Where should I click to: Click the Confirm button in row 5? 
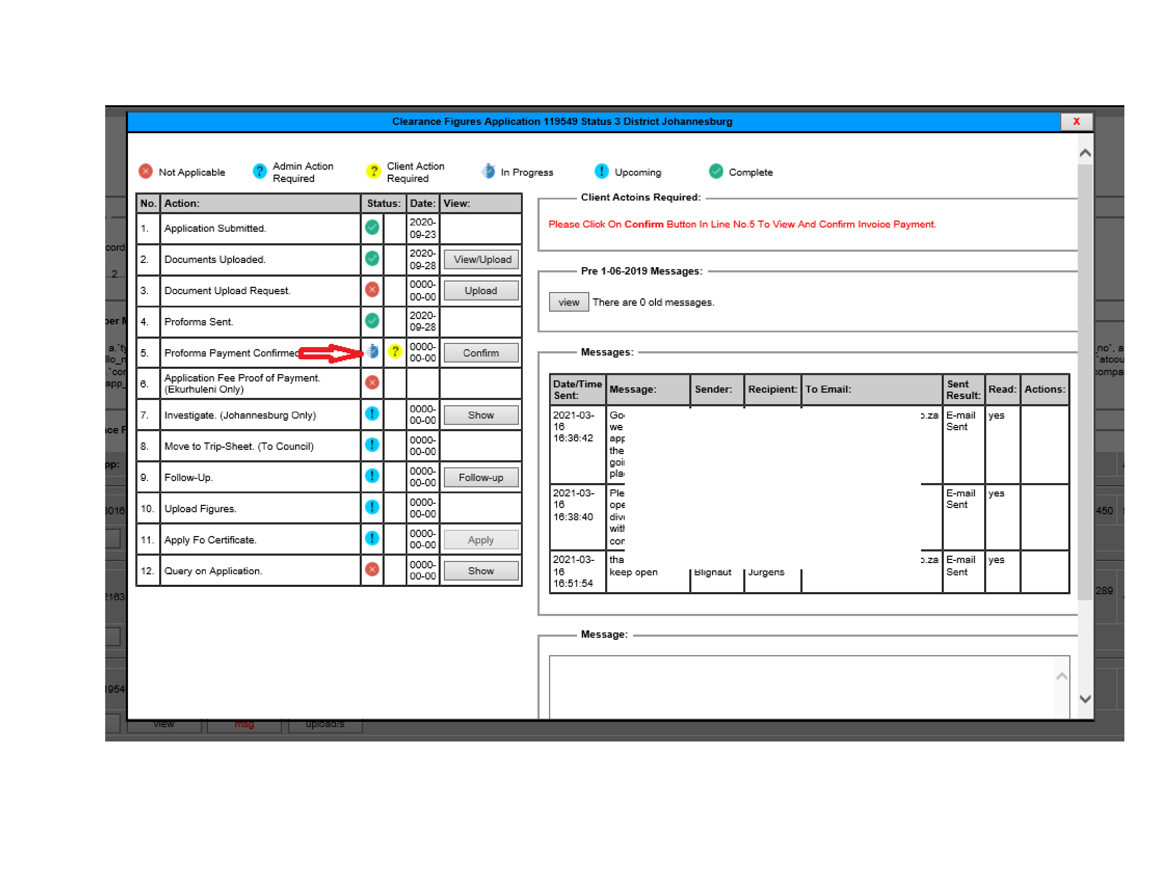click(x=480, y=353)
